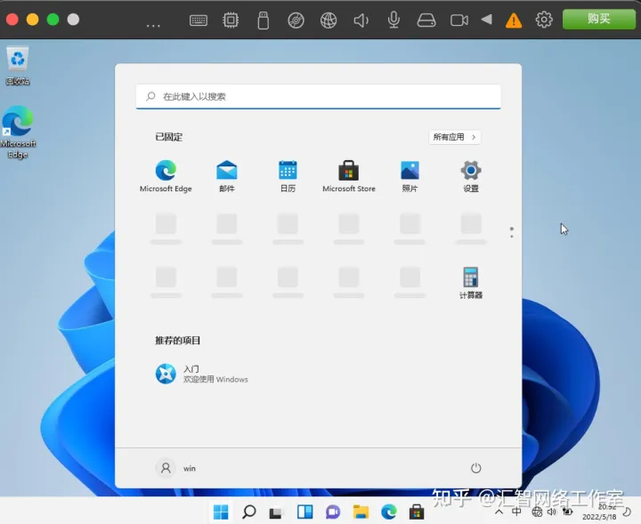This screenshot has width=641, height=524.
Task: Click the three dots in VM title bar
Action: (x=153, y=26)
